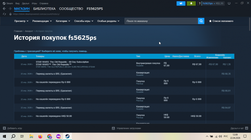Enter Big Picture mode via monitor icon
Image resolution: width=251 pixels, height=140 pixels.
pos(229,3)
